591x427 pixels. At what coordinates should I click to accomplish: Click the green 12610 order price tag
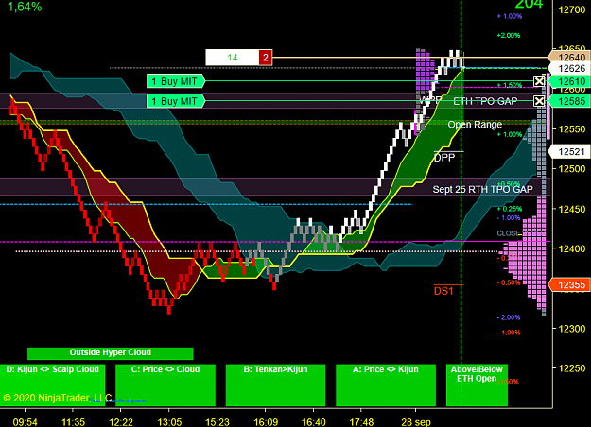pos(569,81)
